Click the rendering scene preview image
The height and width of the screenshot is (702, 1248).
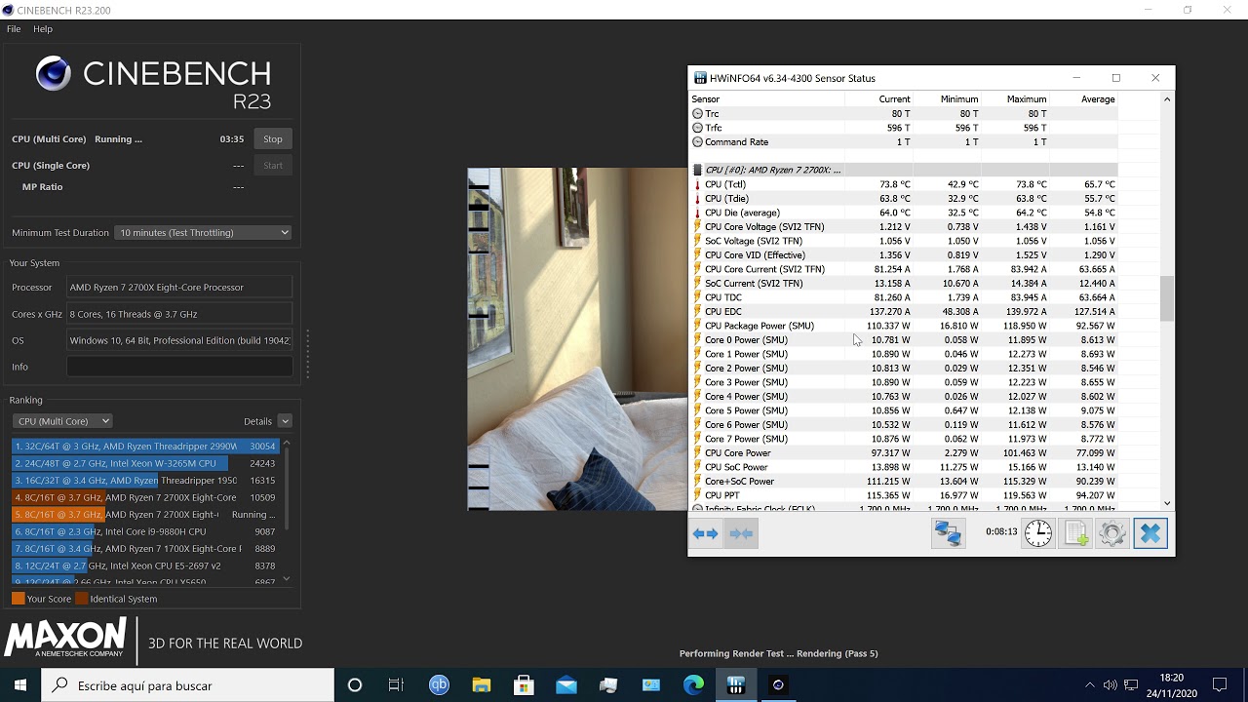click(577, 339)
